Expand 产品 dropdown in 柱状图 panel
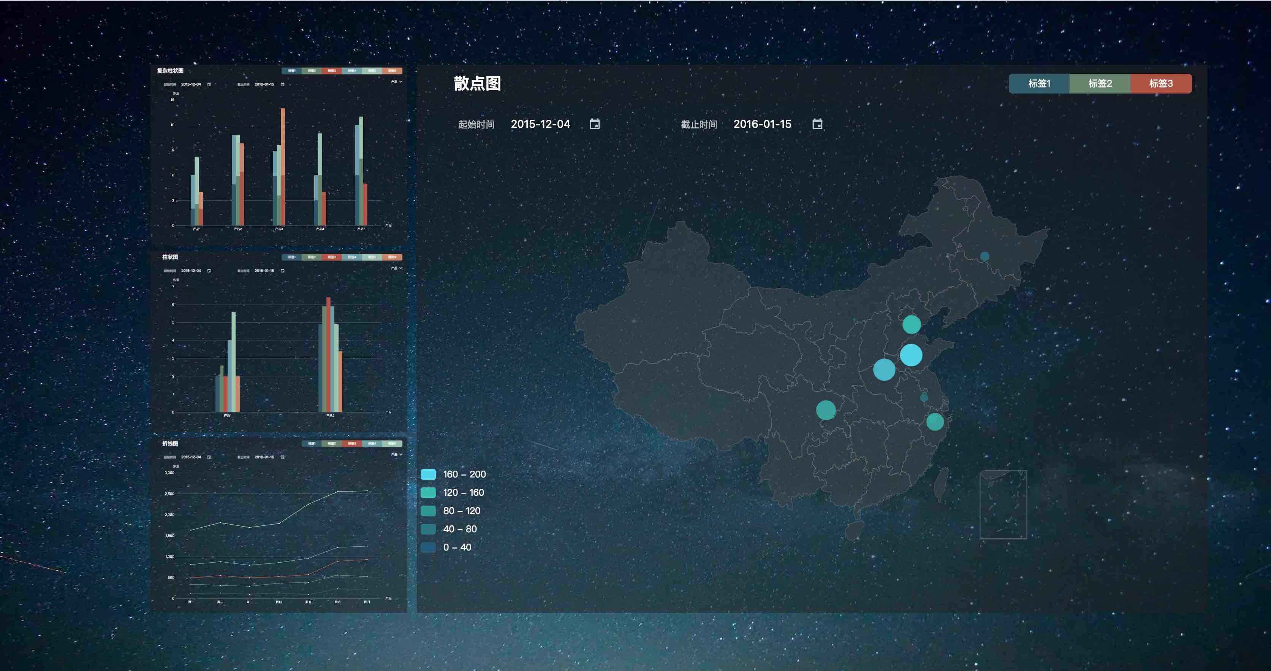Screen dimensions: 1271x671 pyautogui.click(x=397, y=268)
